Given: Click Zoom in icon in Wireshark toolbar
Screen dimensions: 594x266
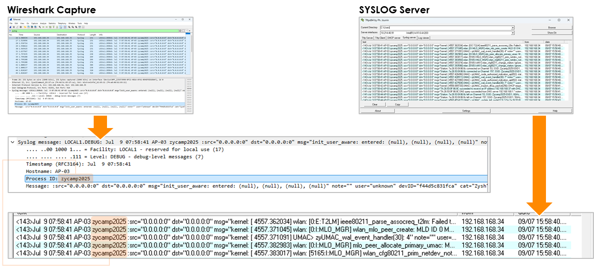Looking at the screenshot, I should [x=69, y=27].
